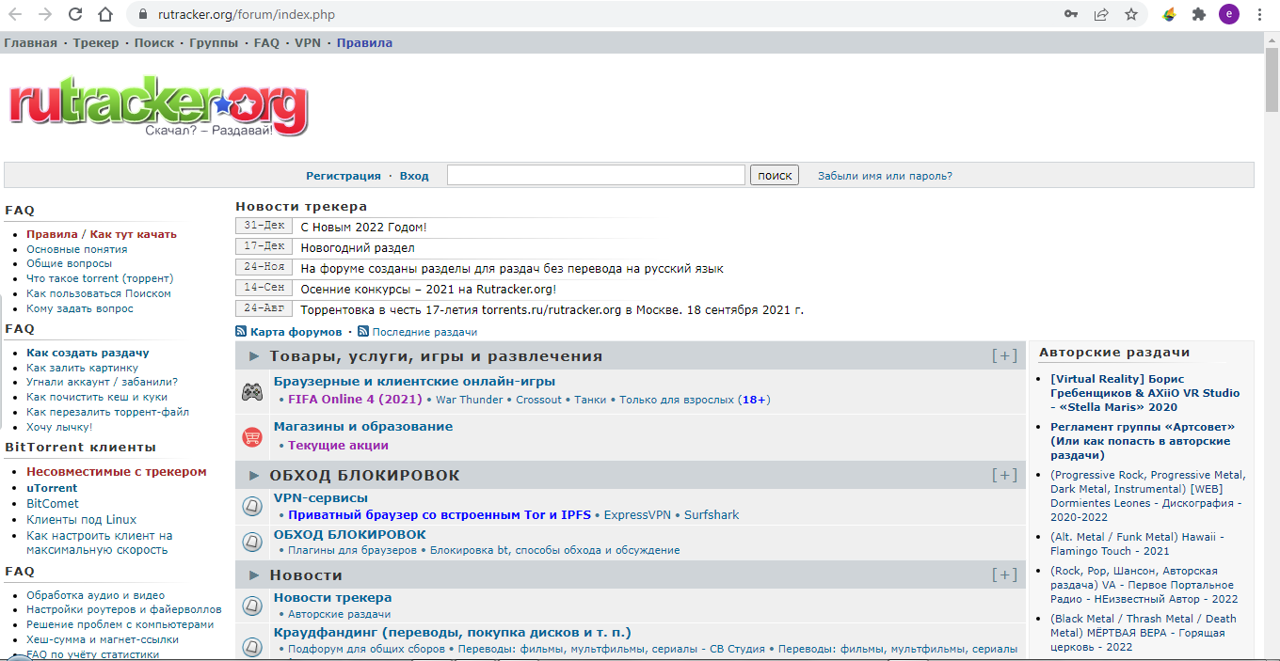Go back with the browser back arrow
The height and width of the screenshot is (661, 1280).
(15, 14)
